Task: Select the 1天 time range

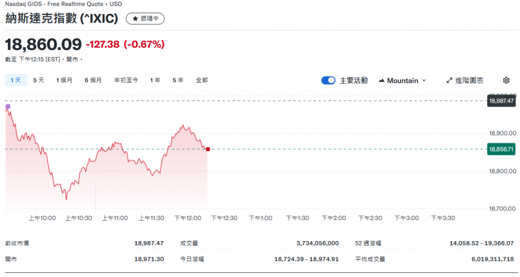Action: [x=16, y=80]
